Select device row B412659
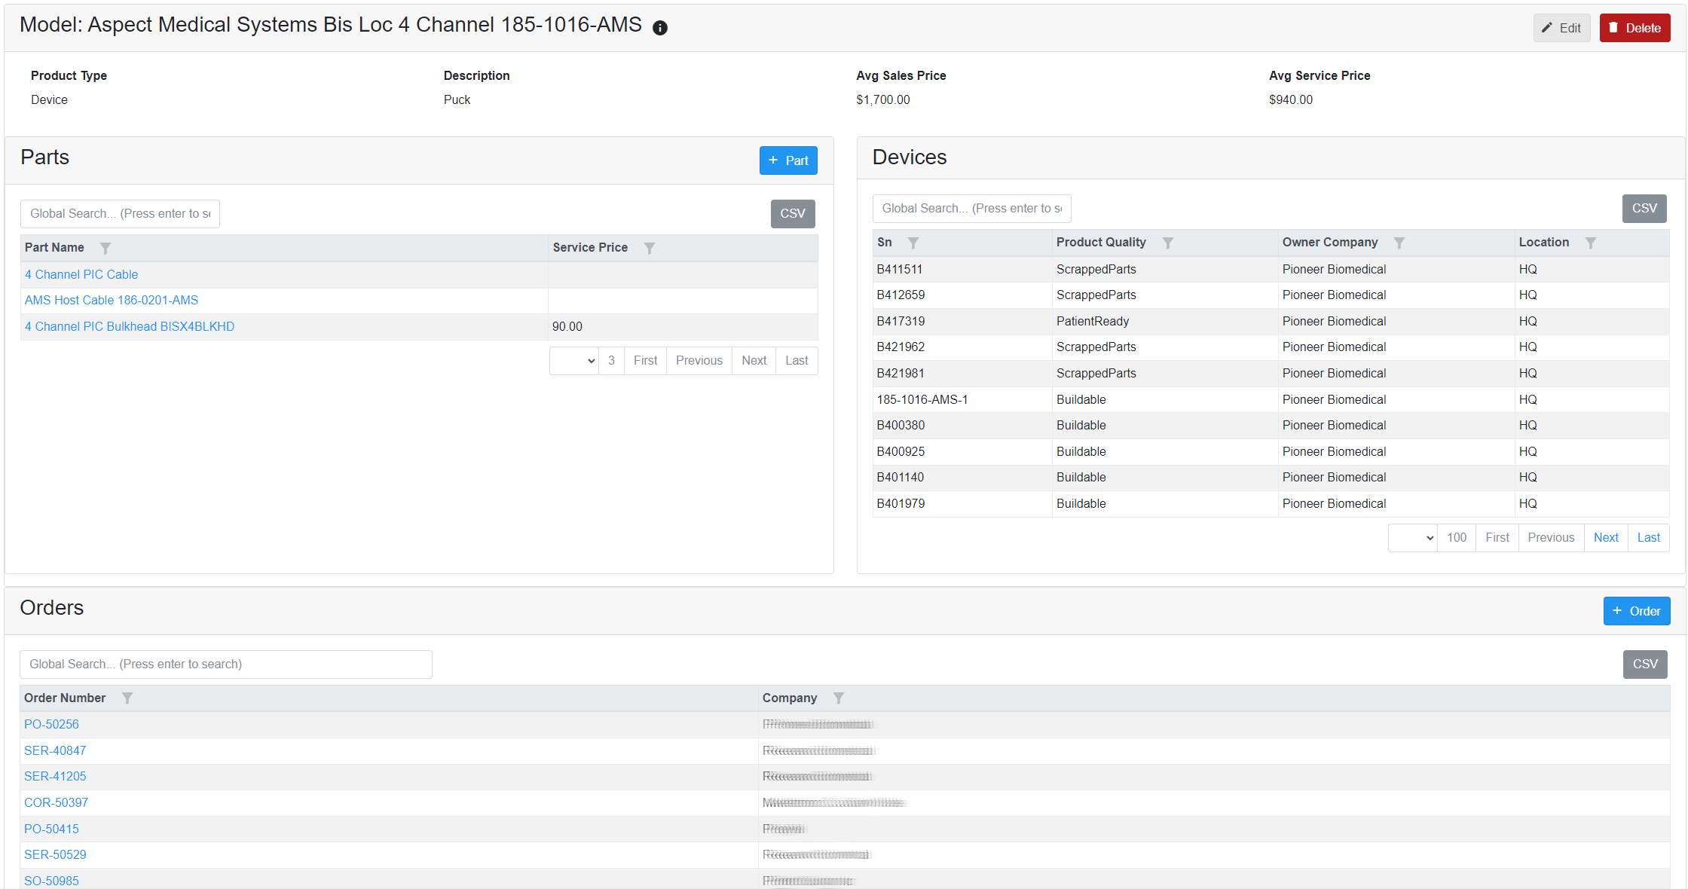The image size is (1688, 889). click(1271, 295)
